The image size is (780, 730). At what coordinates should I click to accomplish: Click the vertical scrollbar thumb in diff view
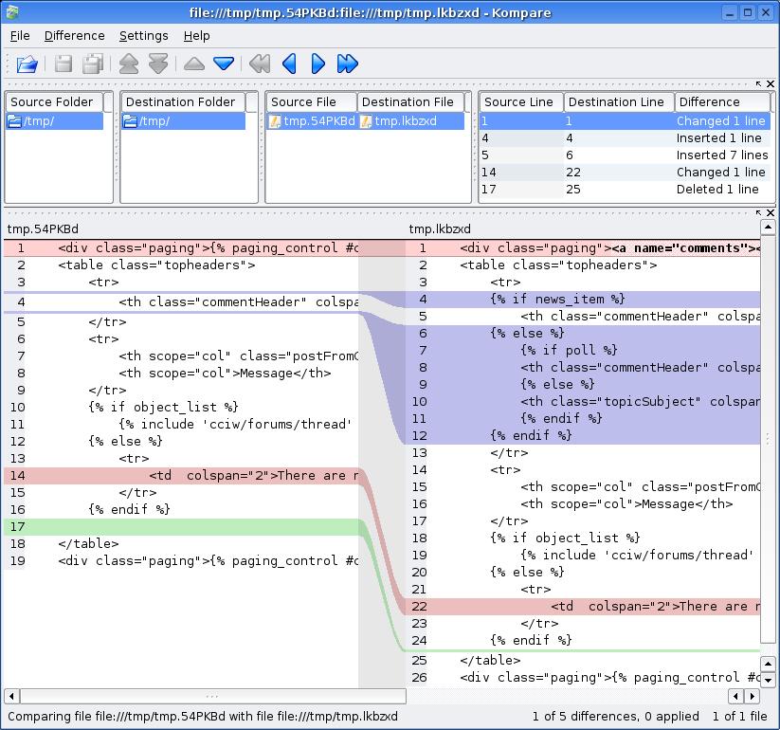[x=768, y=439]
